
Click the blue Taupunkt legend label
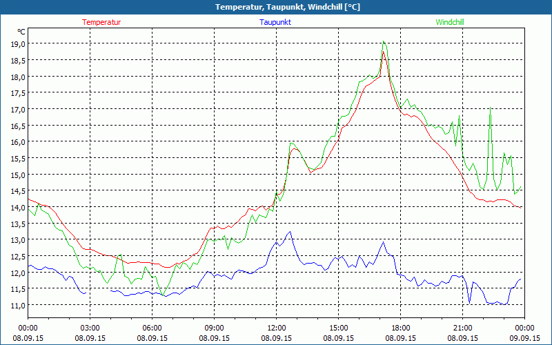[x=275, y=22]
